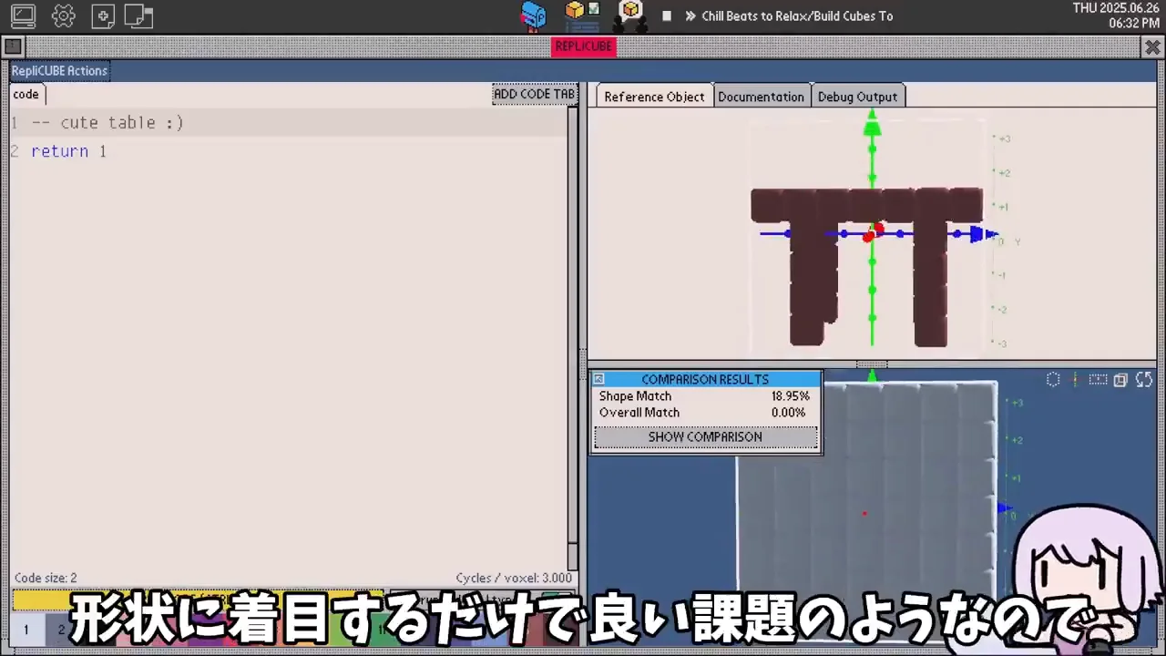Click the stacked cube viewport icon

tap(1120, 380)
